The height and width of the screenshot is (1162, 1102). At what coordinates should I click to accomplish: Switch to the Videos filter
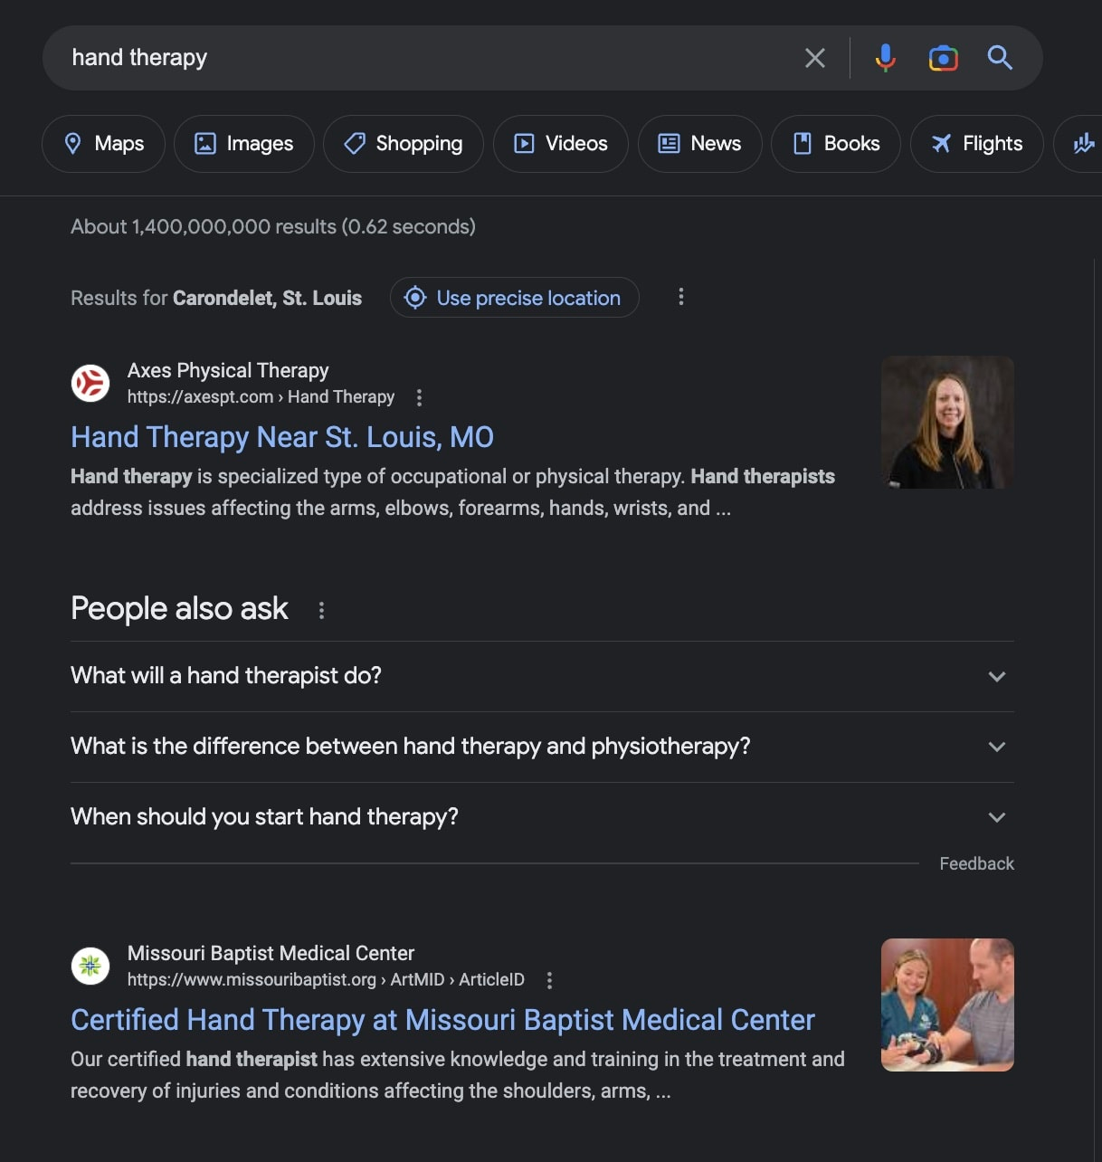(x=561, y=144)
